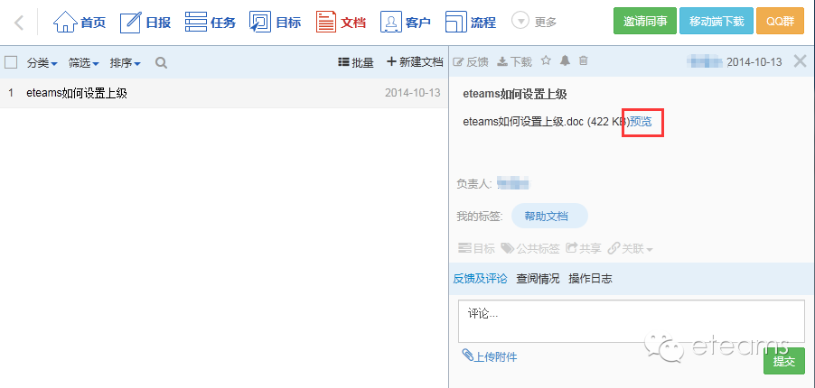Screen dimensions: 815x388
Task: Click the 下载 download icon button
Action: [x=515, y=62]
